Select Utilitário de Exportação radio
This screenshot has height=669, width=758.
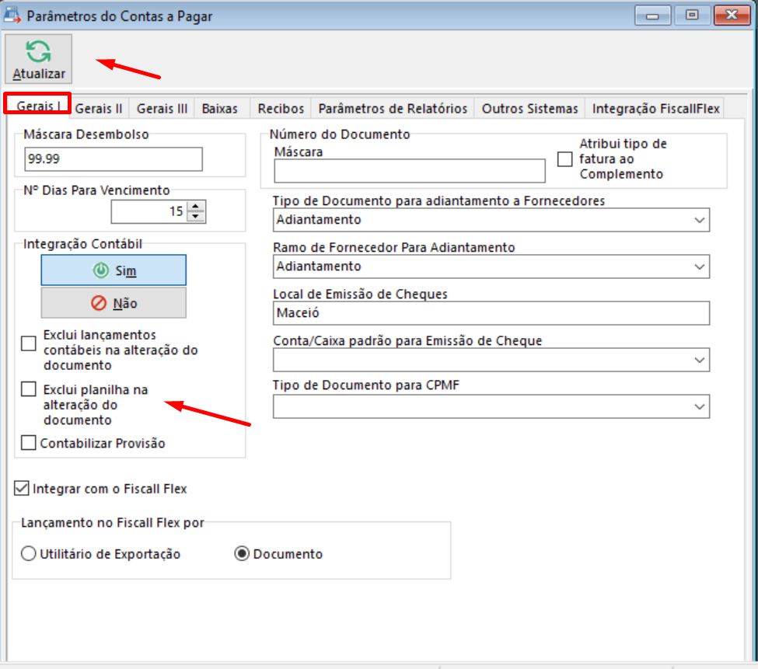point(29,553)
